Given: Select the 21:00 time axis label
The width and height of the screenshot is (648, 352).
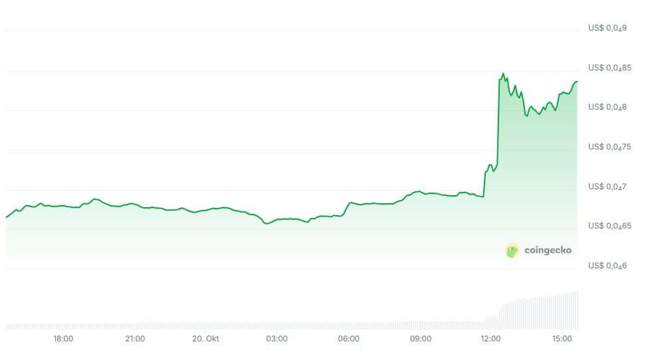Looking at the screenshot, I should tap(135, 338).
